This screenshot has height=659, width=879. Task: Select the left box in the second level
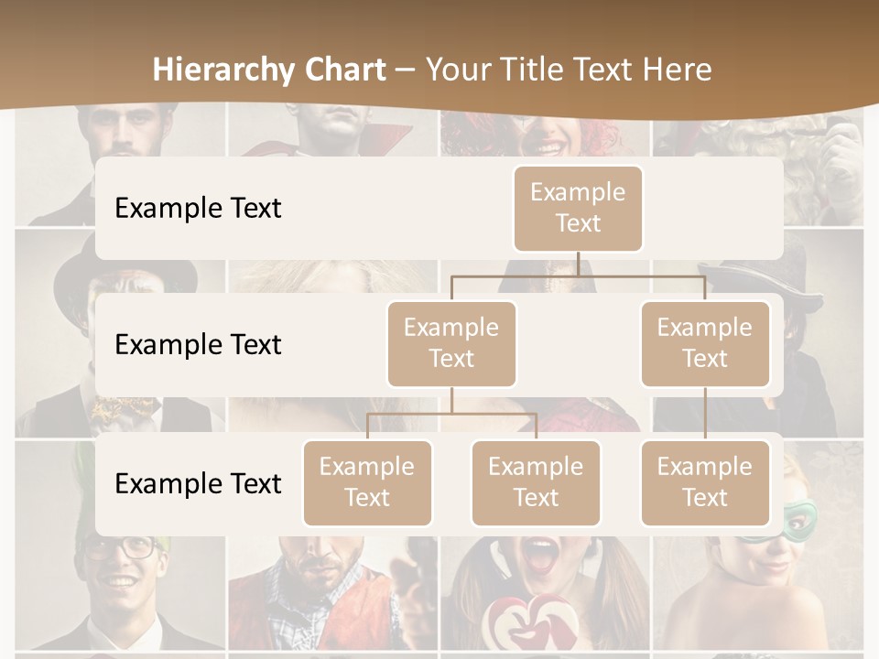[451, 343]
